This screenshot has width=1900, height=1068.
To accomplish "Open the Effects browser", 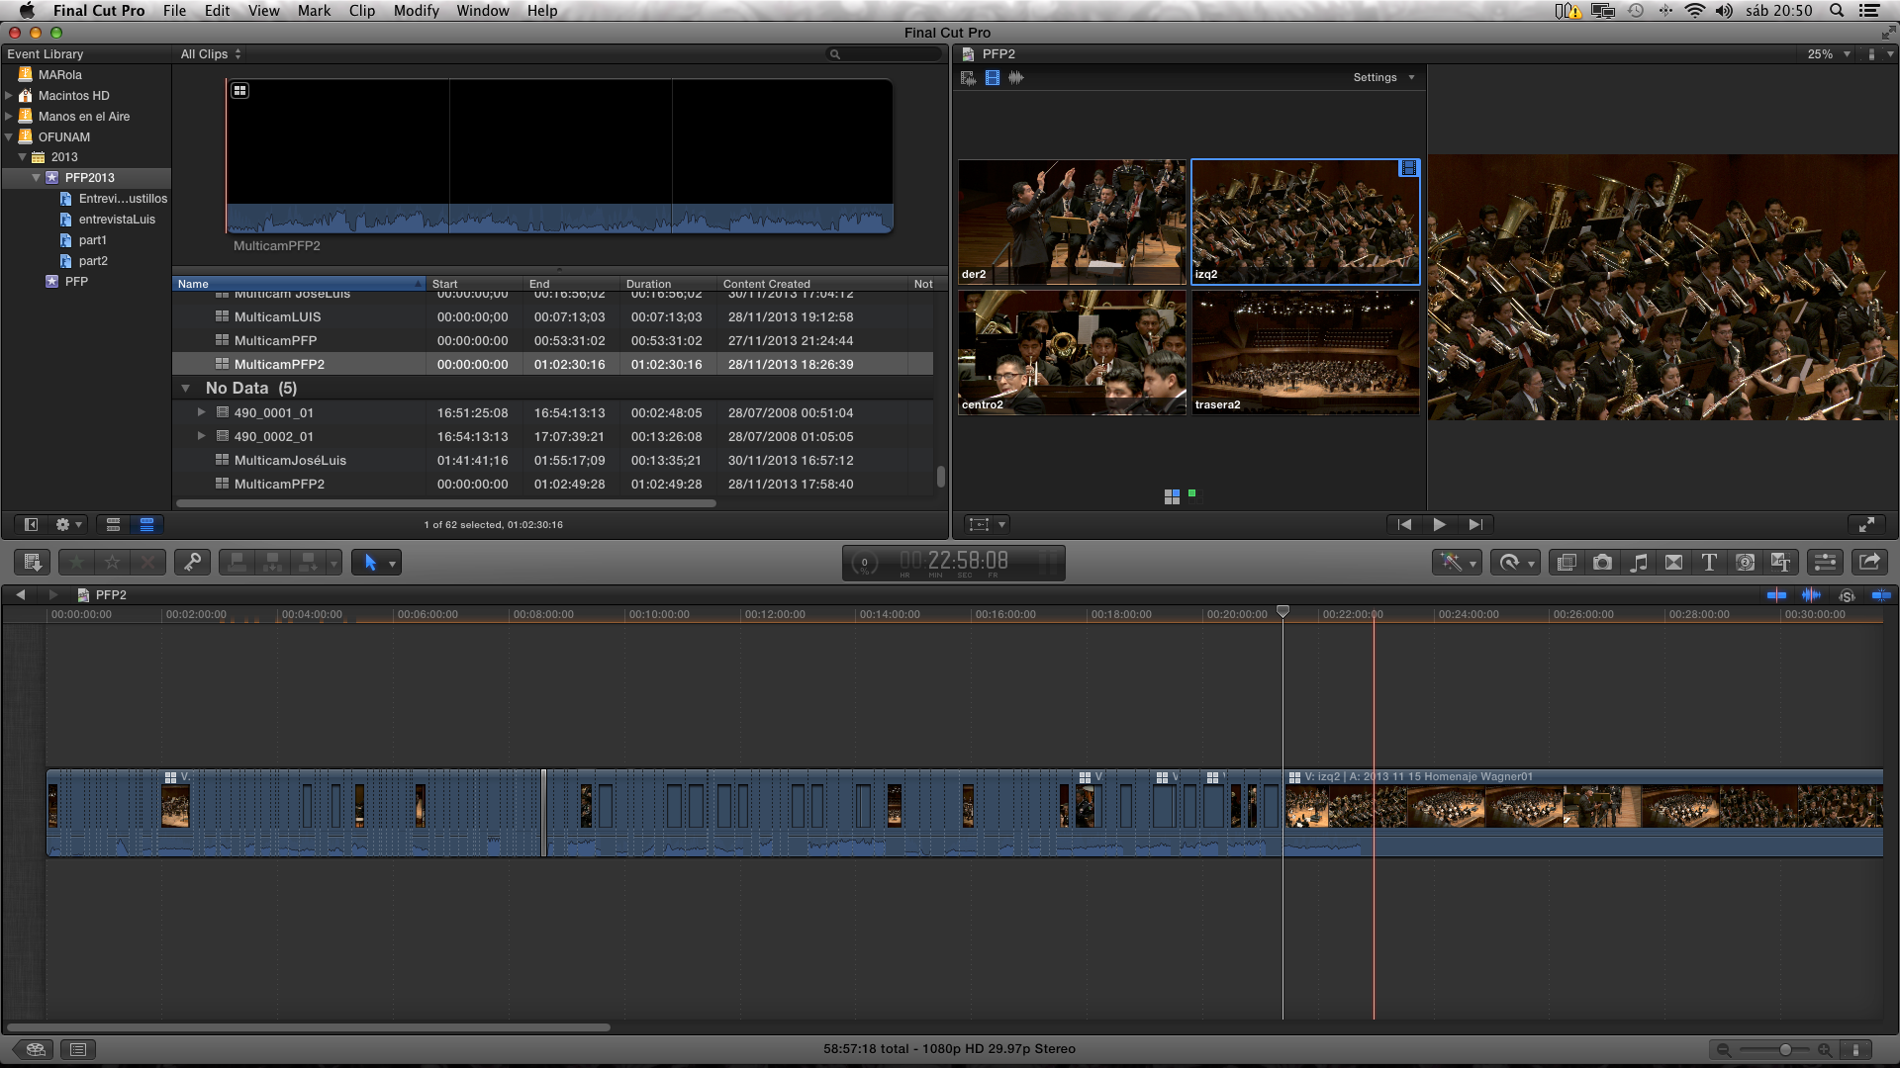I will pos(1567,563).
